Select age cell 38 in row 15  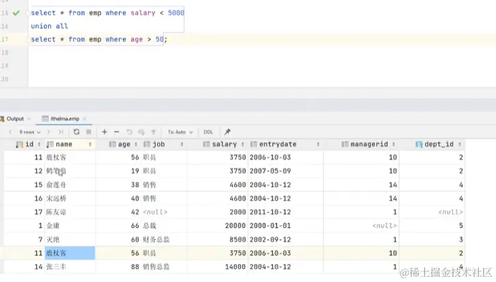pyautogui.click(x=118, y=185)
